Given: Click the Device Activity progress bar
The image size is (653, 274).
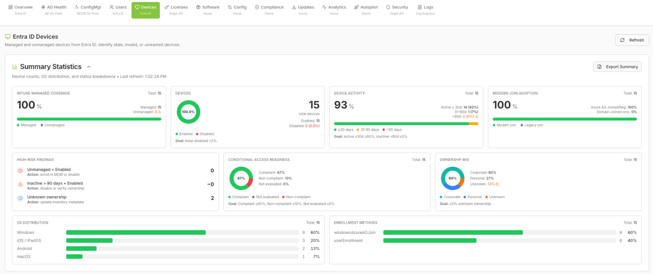Looking at the screenshot, I should [x=406, y=124].
